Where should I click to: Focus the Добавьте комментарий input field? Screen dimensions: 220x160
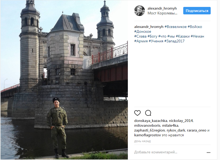pos(169,152)
